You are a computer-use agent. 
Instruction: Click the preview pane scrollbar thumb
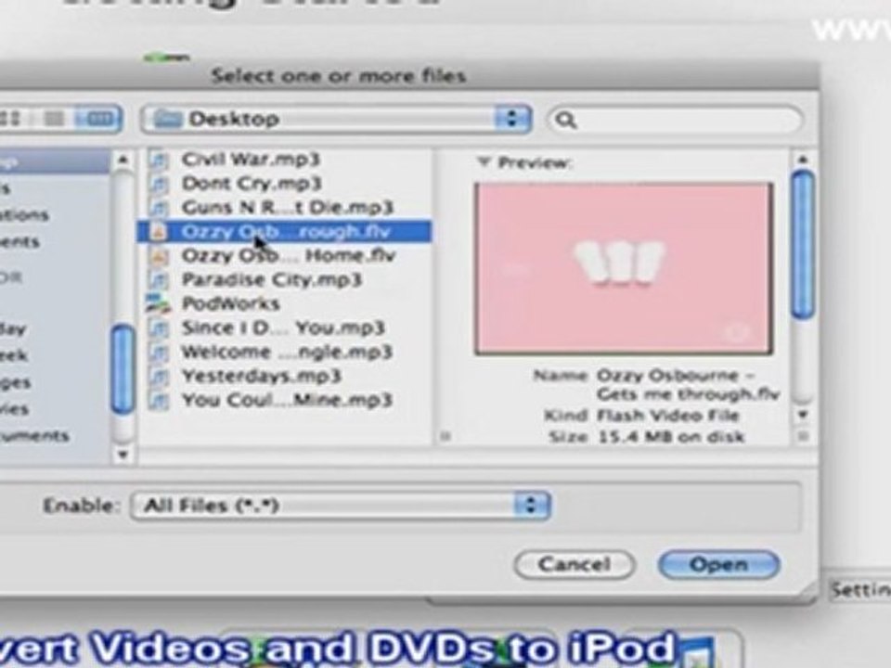(x=802, y=245)
